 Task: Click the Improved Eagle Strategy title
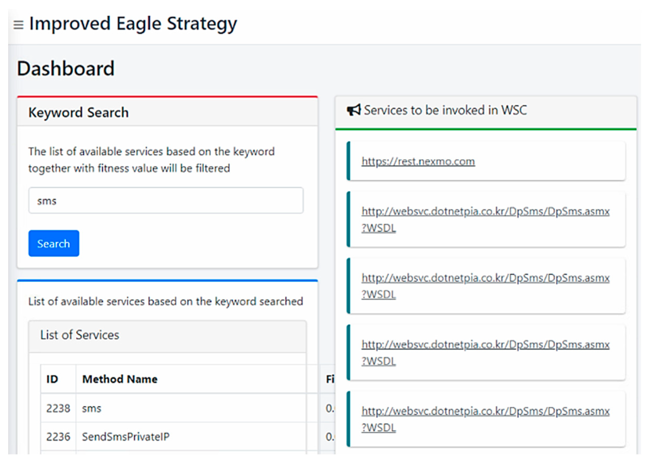[x=133, y=24]
